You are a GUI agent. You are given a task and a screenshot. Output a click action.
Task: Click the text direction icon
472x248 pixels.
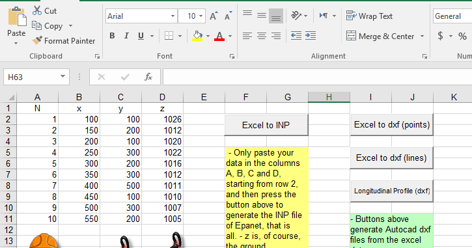click(x=324, y=16)
